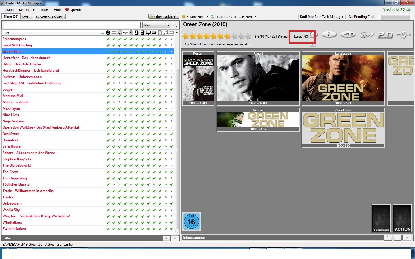Click the 480p video resolution badge
The image size is (415, 259).
pos(348,34)
